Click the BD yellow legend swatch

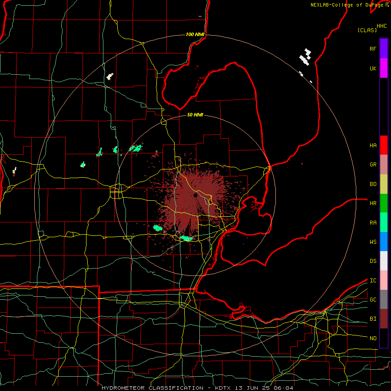[384, 184]
